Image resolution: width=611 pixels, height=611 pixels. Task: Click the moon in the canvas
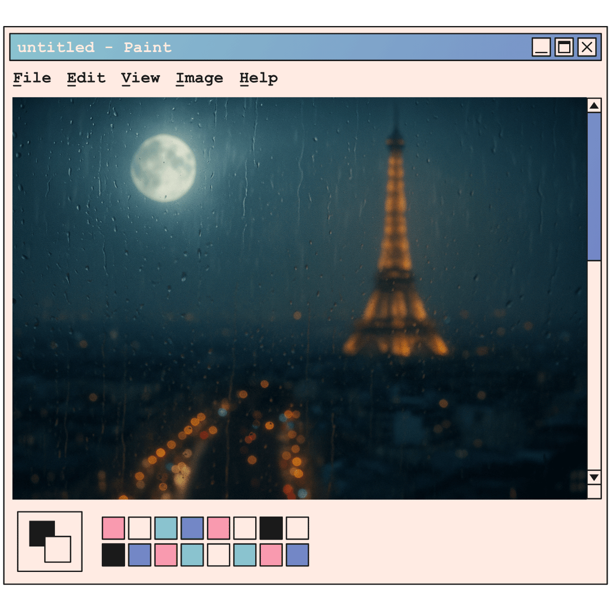[163, 168]
